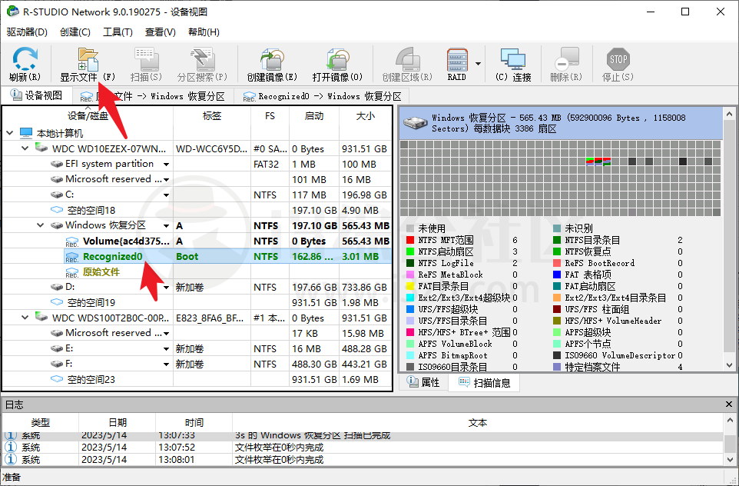This screenshot has width=739, height=486.
Task: Open the RAID dropdown arrow
Action: click(x=478, y=64)
